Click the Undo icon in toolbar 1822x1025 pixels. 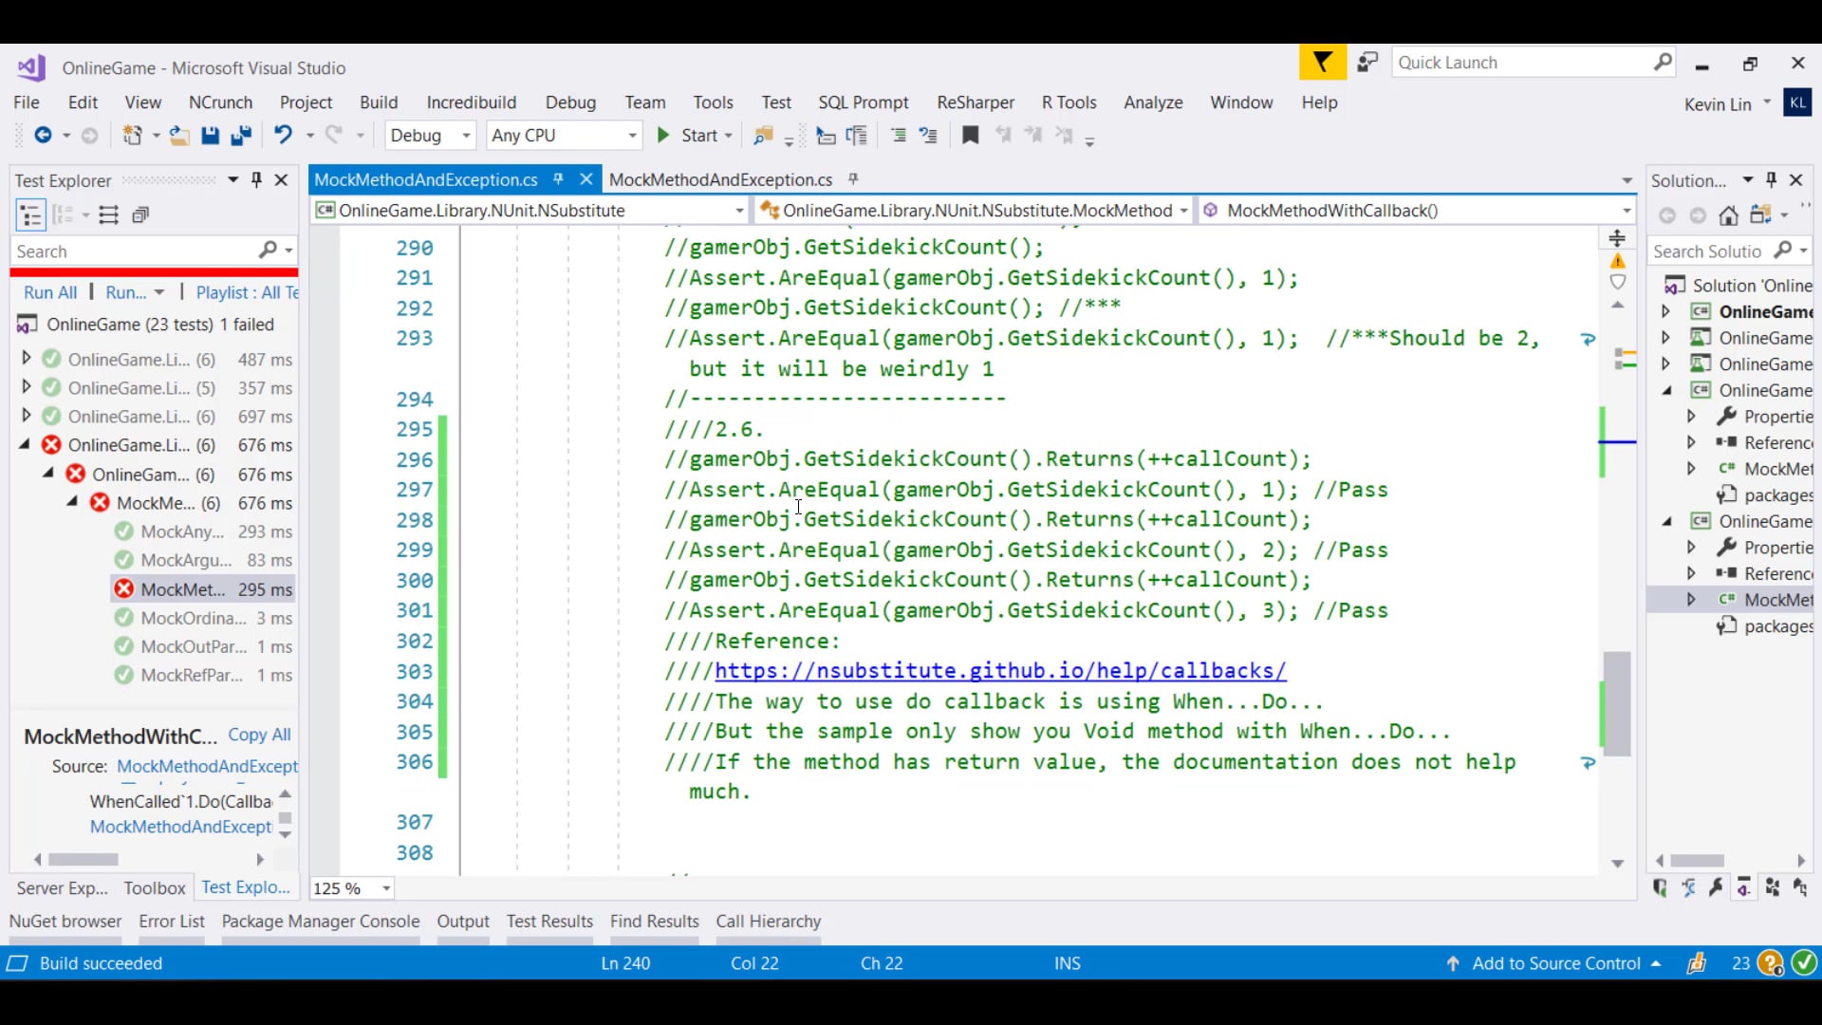283,135
